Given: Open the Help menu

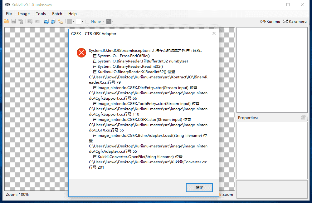Looking at the screenshot, I should click(72, 13).
